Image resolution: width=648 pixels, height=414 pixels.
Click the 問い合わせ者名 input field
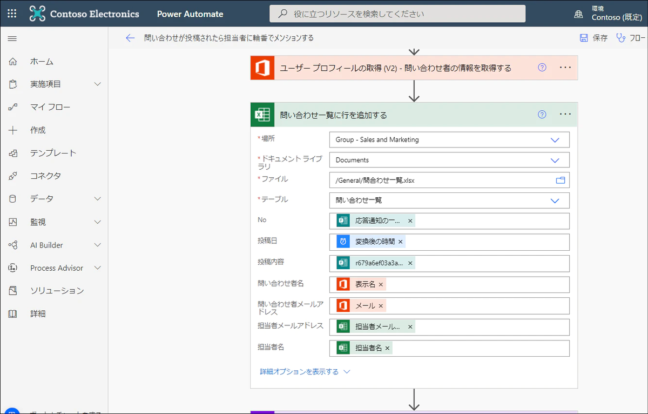(x=449, y=284)
